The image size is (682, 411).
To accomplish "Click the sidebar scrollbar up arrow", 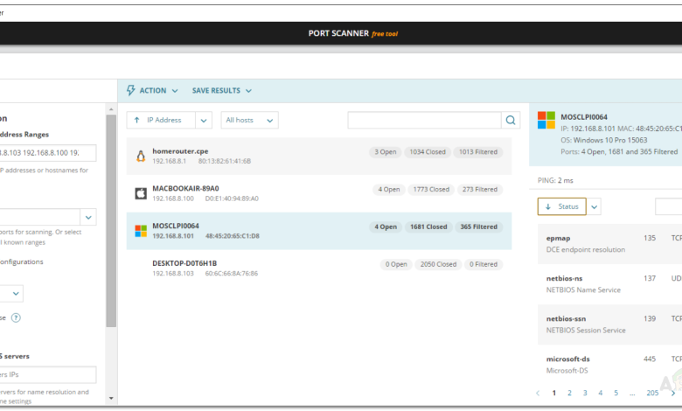I will tap(111, 109).
